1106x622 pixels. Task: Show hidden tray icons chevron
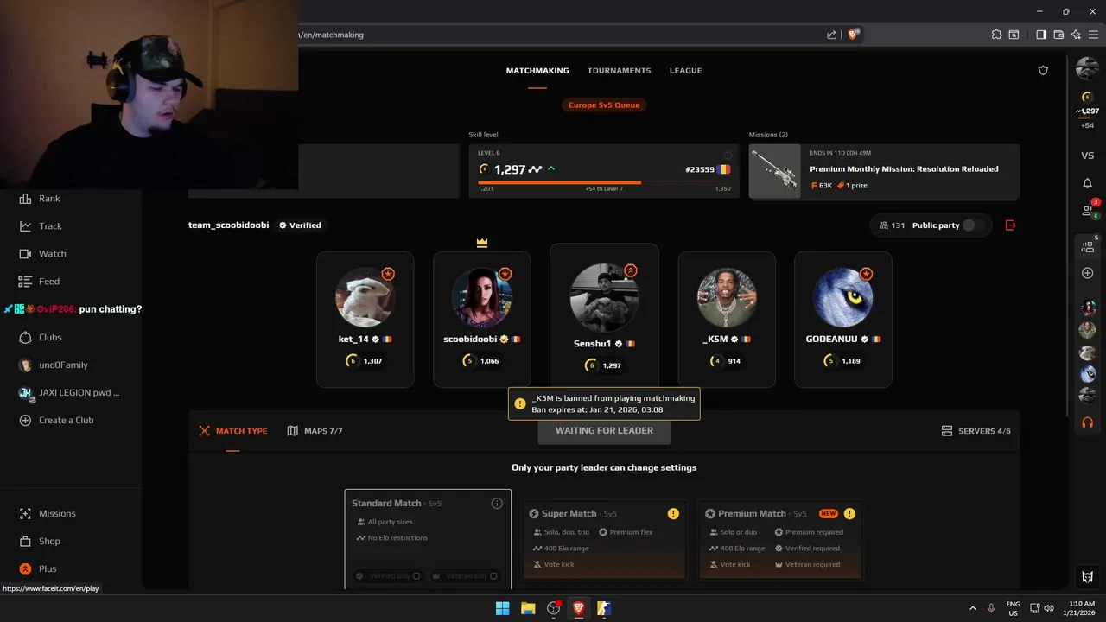click(x=972, y=608)
